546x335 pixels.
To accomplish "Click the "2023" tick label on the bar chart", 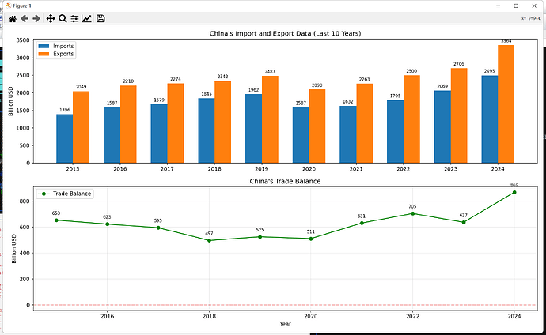I will point(450,169).
